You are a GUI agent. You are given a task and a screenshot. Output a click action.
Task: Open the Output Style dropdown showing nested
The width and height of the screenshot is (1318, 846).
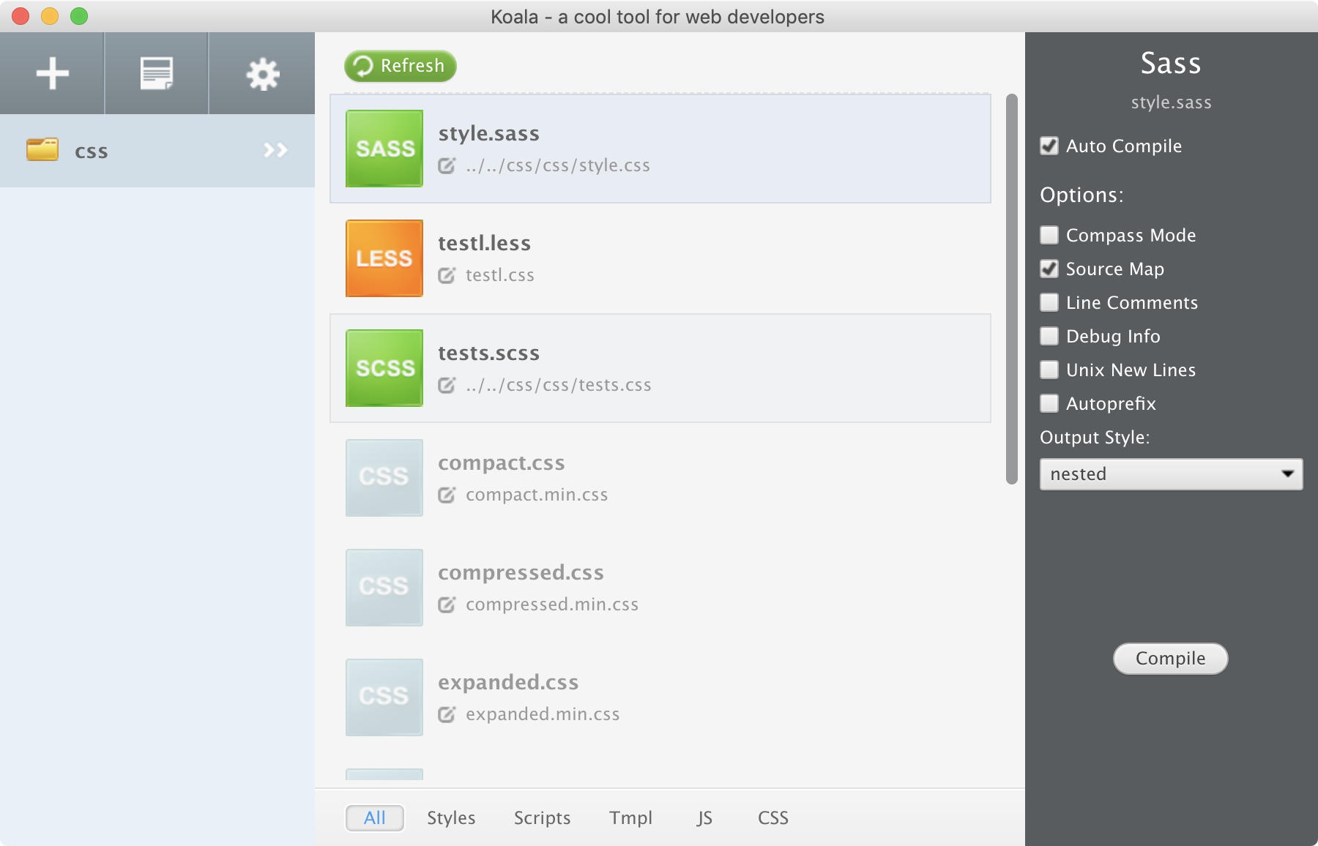(1171, 474)
